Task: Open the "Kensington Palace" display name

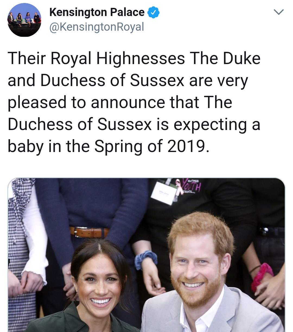Action: tap(97, 12)
